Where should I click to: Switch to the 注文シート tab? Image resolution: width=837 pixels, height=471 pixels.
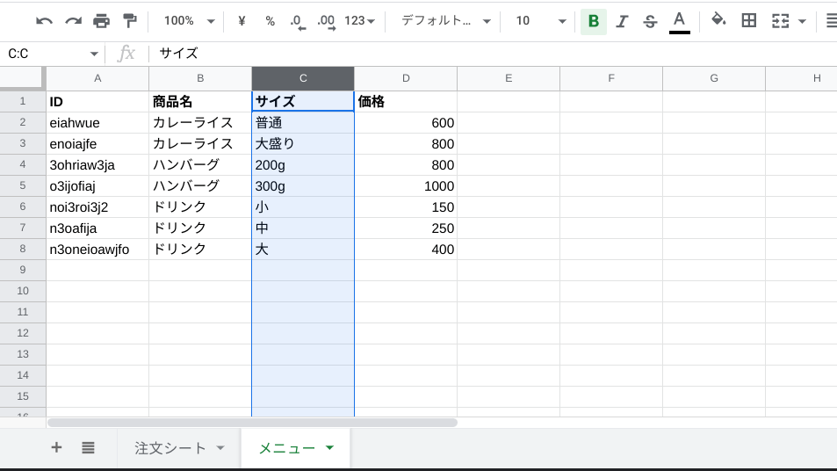pos(179,448)
